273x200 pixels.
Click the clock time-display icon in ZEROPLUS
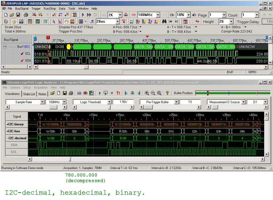(x=14, y=22)
